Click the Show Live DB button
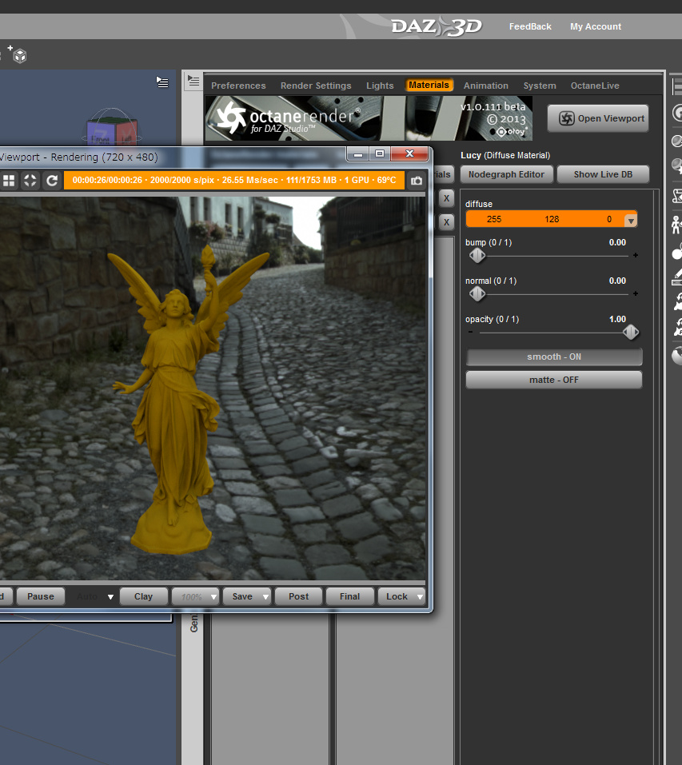This screenshot has width=682, height=765. click(x=603, y=174)
